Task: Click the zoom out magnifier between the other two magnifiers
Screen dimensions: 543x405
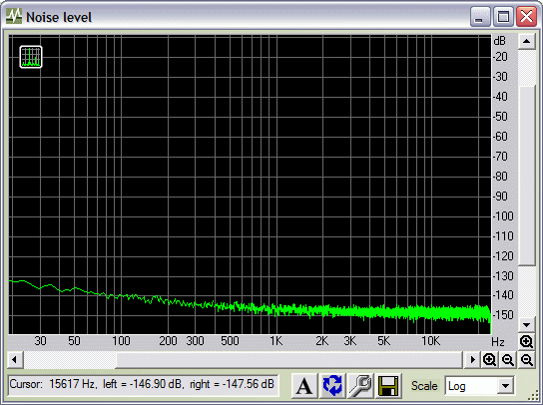Action: [508, 360]
